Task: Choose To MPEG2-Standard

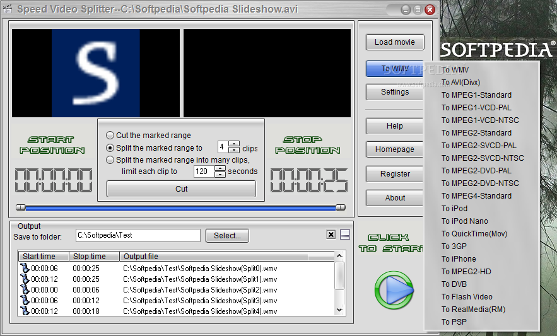Action: (x=476, y=133)
